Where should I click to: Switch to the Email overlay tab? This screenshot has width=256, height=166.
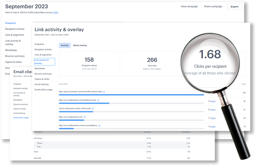[80, 45]
